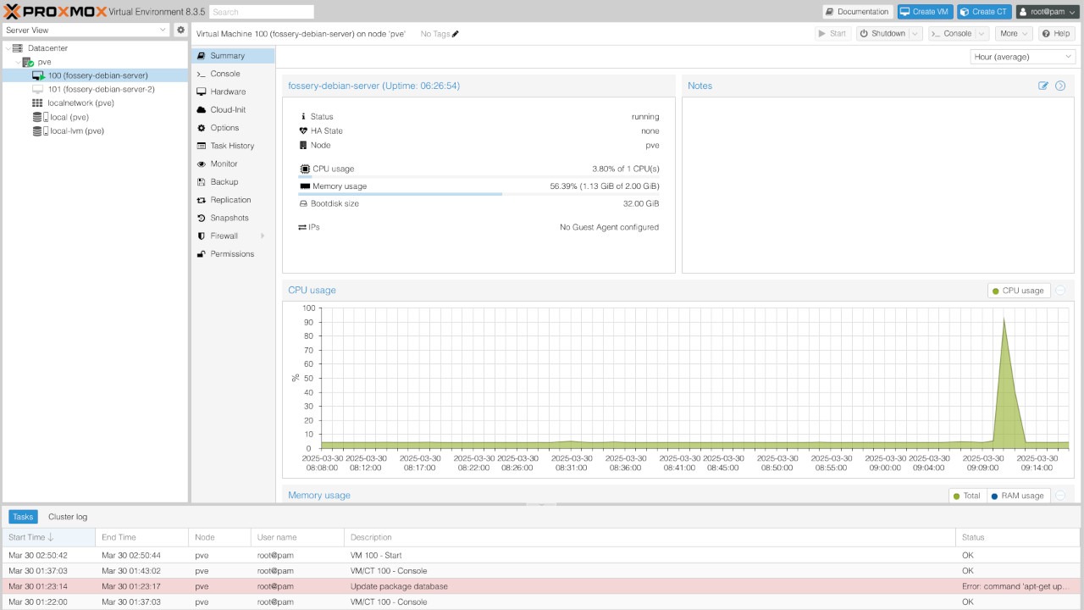Collapse the pve node in tree
This screenshot has width=1084, height=610.
tap(18, 62)
